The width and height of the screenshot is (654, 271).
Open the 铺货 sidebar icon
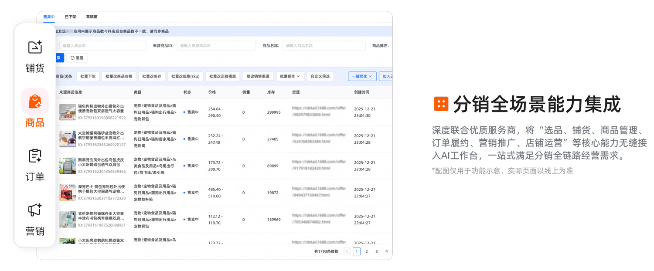click(35, 47)
